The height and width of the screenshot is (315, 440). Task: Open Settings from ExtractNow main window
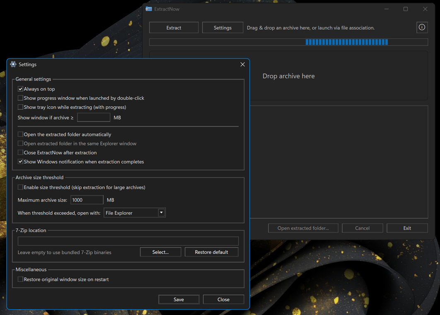coord(222,28)
